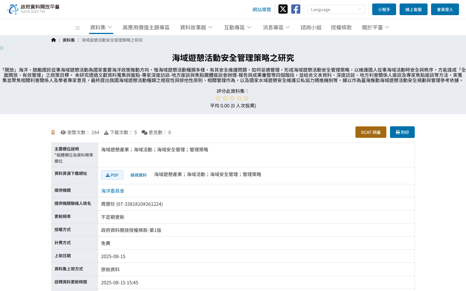Click the label 提供機關聯絡人姓名

click(73, 203)
